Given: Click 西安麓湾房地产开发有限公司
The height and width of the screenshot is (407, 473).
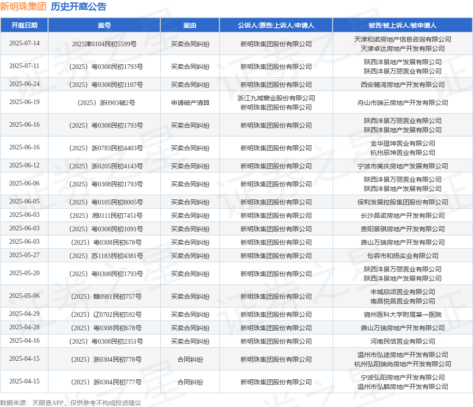Looking at the screenshot, I should pyautogui.click(x=403, y=85).
